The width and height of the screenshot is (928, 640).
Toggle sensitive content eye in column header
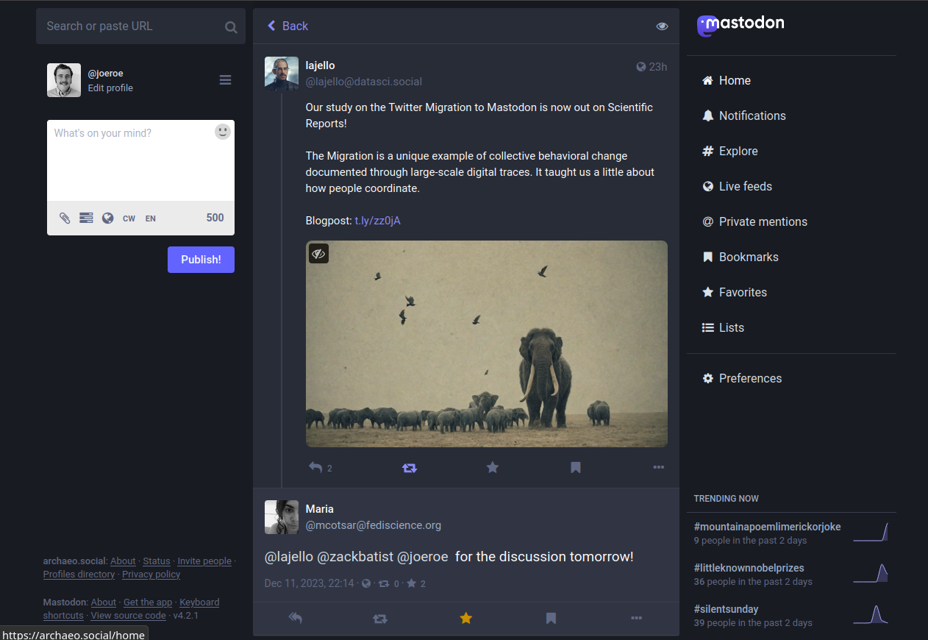(662, 26)
